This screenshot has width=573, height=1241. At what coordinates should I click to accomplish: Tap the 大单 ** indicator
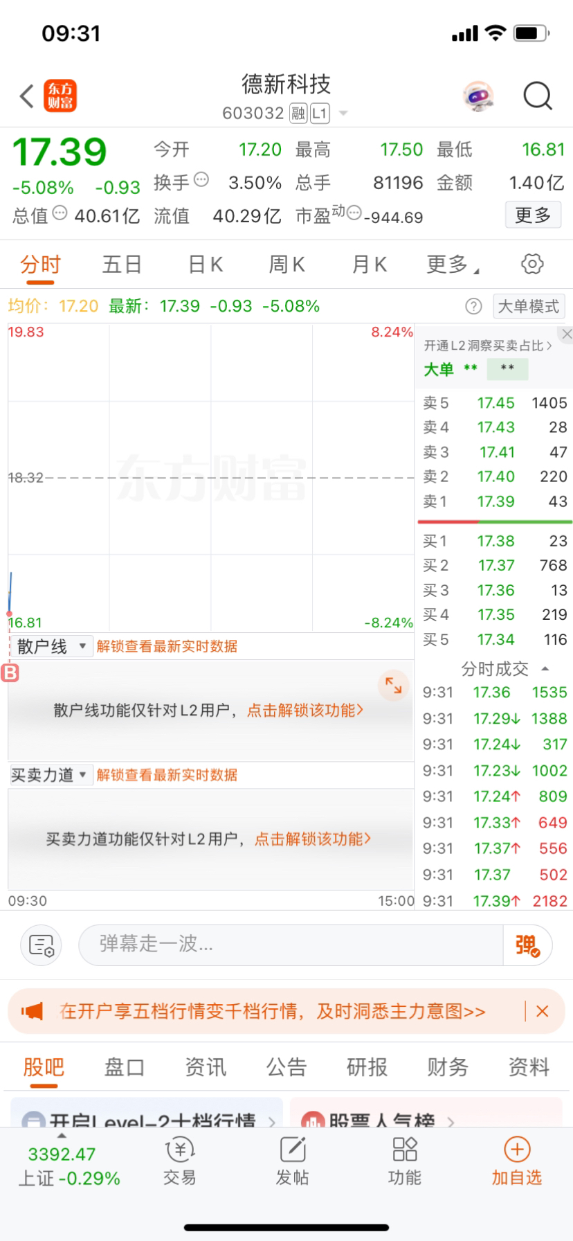click(x=475, y=369)
